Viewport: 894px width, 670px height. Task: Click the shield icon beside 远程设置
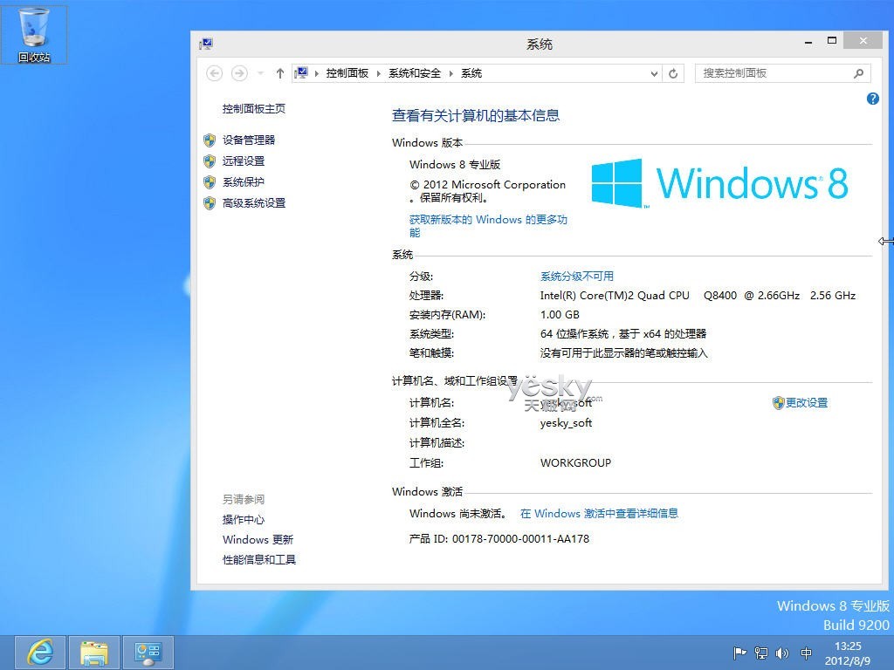(210, 161)
